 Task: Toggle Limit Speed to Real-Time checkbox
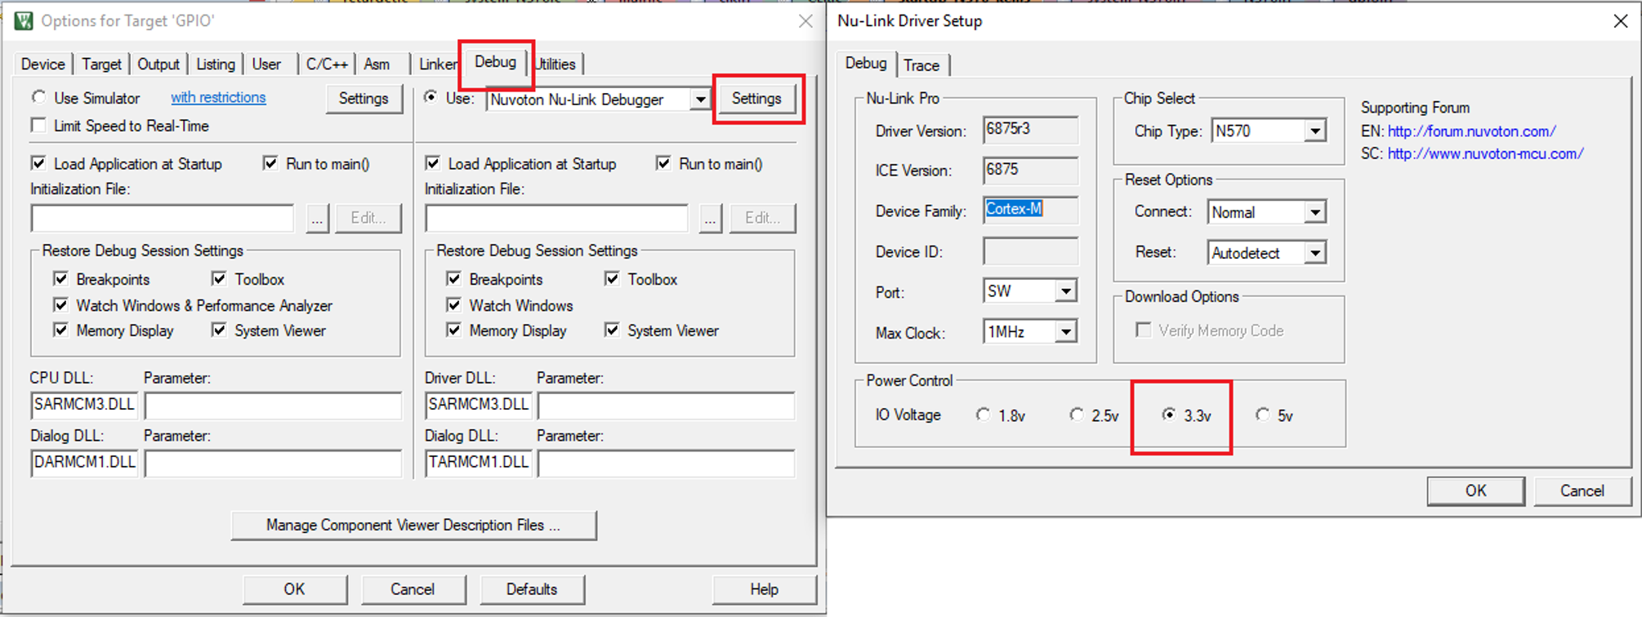pos(38,126)
